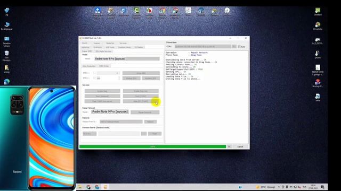341x191 pixels.
Task: Click the Restore QCN button
Action: (150, 78)
